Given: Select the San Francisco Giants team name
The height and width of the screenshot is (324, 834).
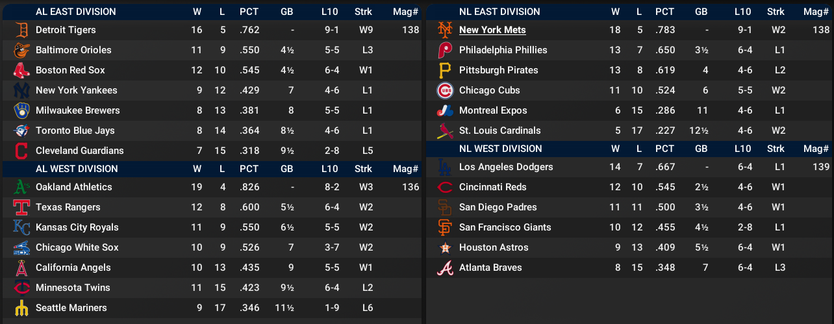Looking at the screenshot, I should [505, 227].
